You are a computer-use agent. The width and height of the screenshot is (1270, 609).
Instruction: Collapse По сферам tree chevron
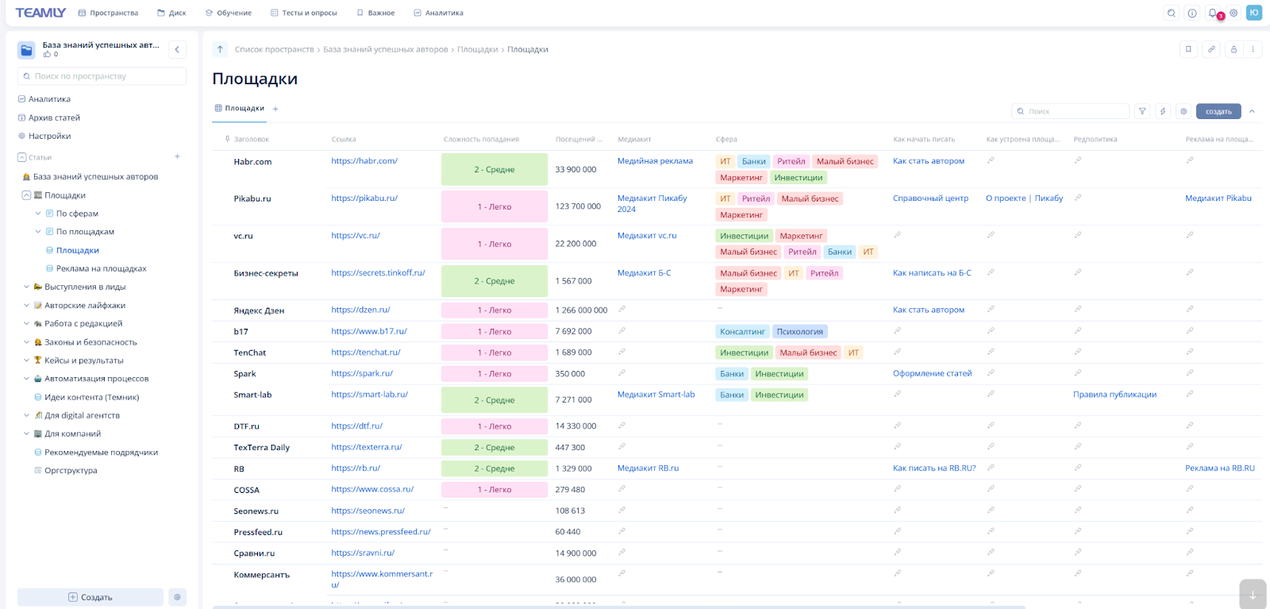[38, 214]
